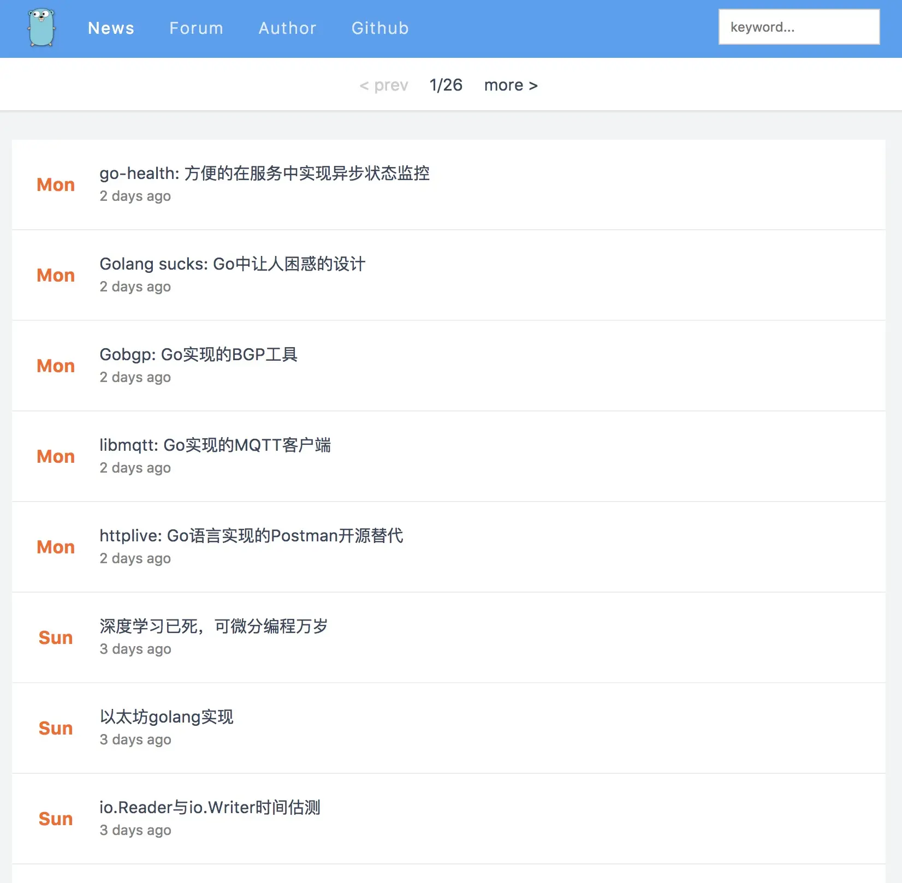Click the prev page link
Image resolution: width=902 pixels, height=883 pixels.
384,85
